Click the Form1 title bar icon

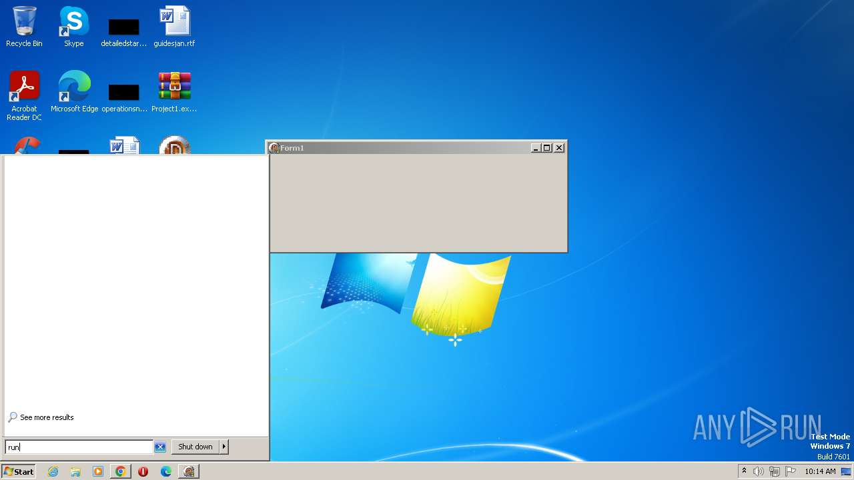pos(274,148)
